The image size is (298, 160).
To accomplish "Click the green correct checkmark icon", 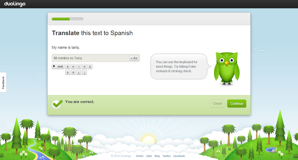I will 57,104.
